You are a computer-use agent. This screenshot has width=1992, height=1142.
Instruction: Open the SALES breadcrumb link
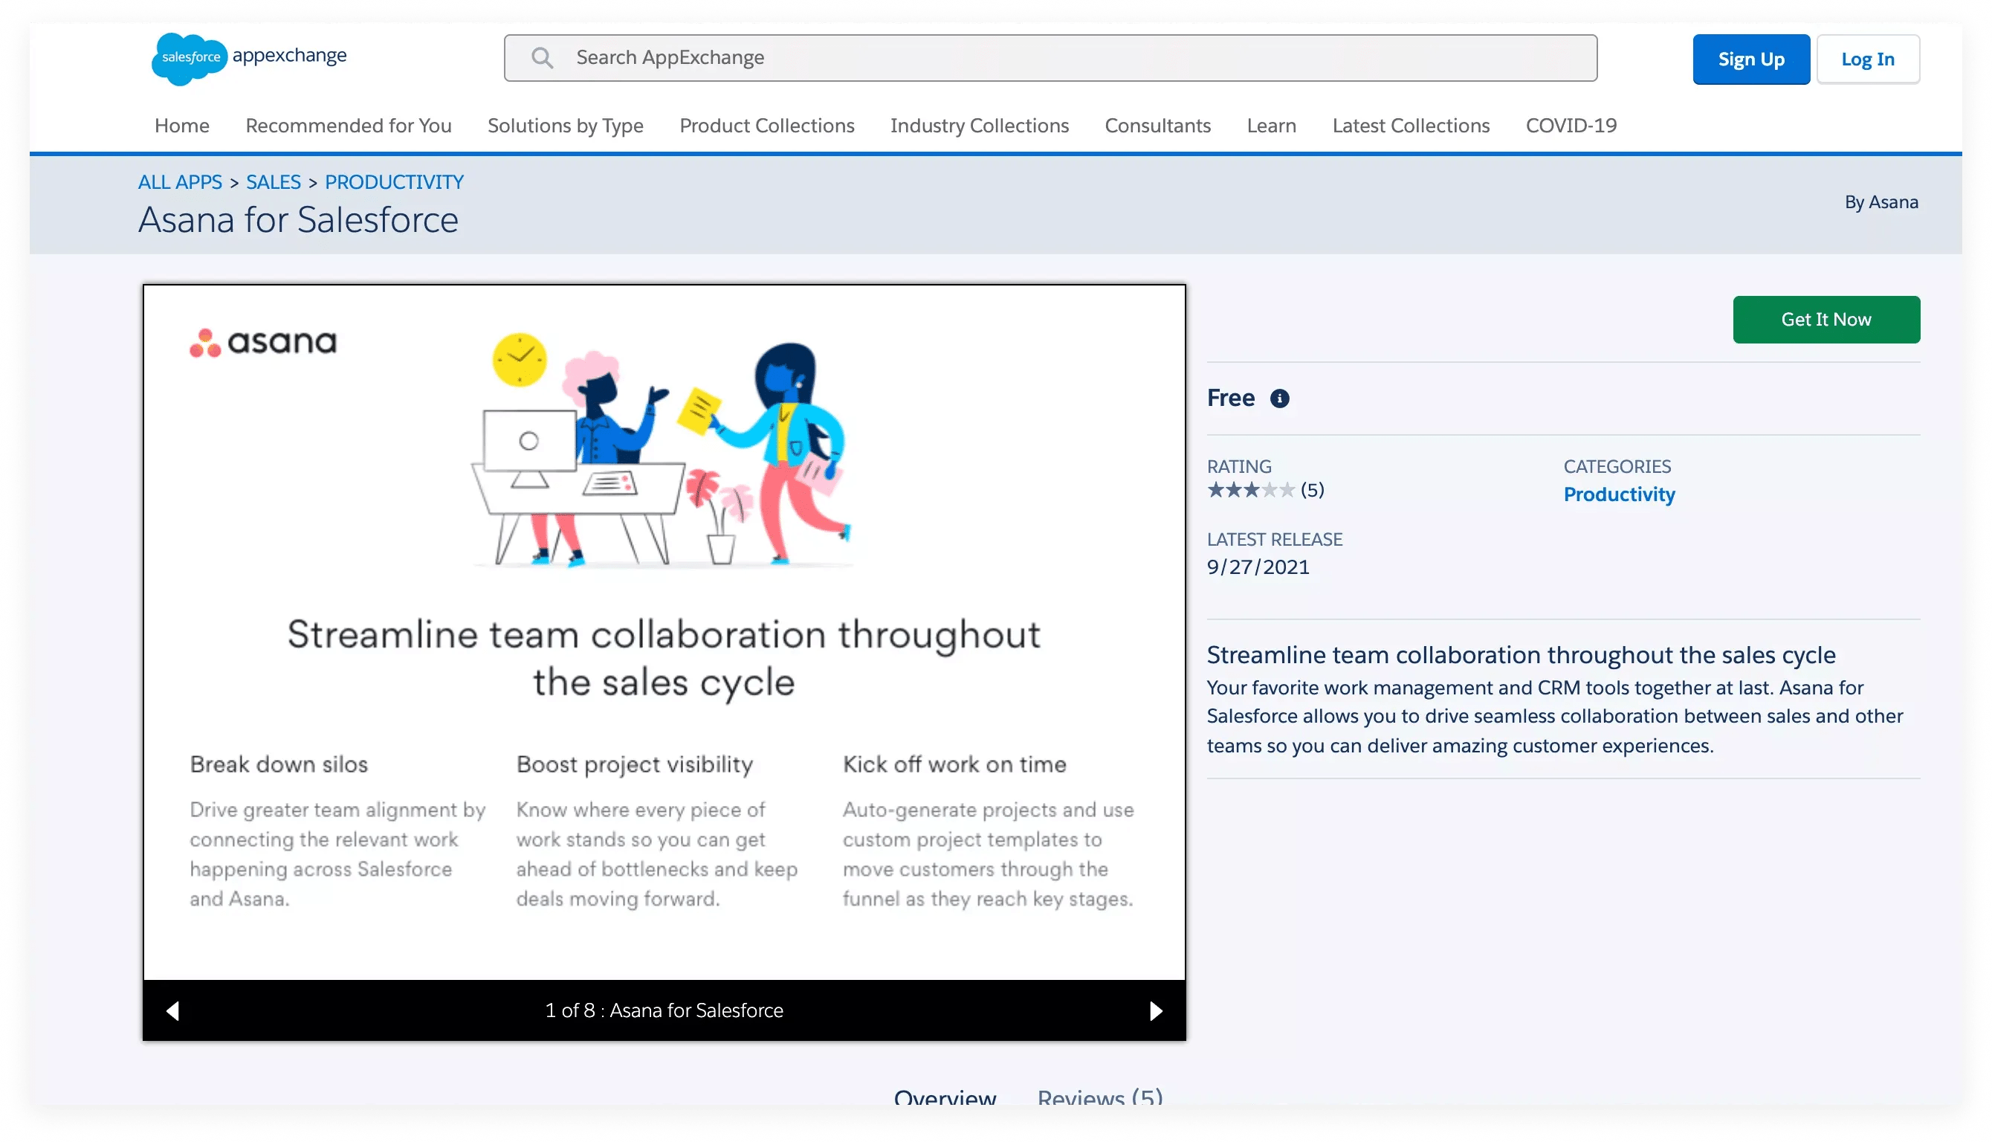point(273,181)
